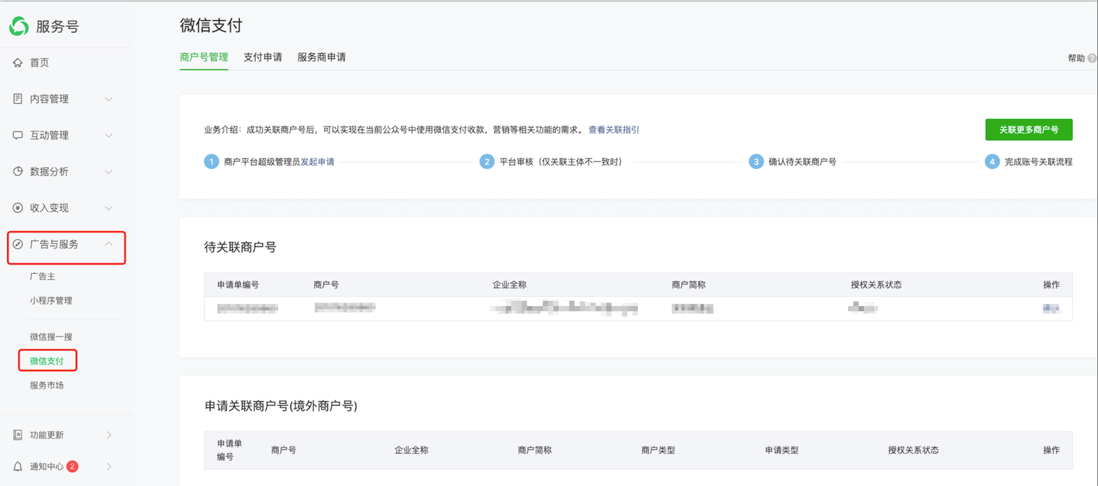Screen dimensions: 1098x486
Task: Expand the 内容管理 chevron
Action: tap(109, 99)
